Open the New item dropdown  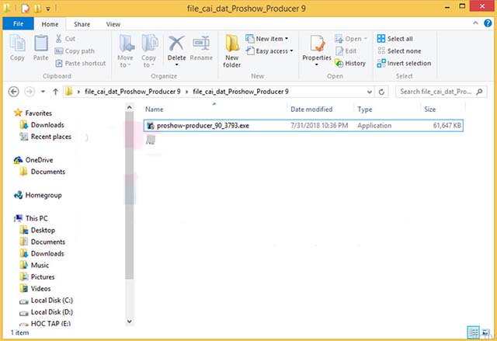(268, 39)
